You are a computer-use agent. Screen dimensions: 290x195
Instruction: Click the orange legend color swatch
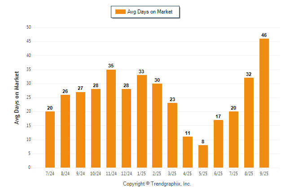point(120,12)
